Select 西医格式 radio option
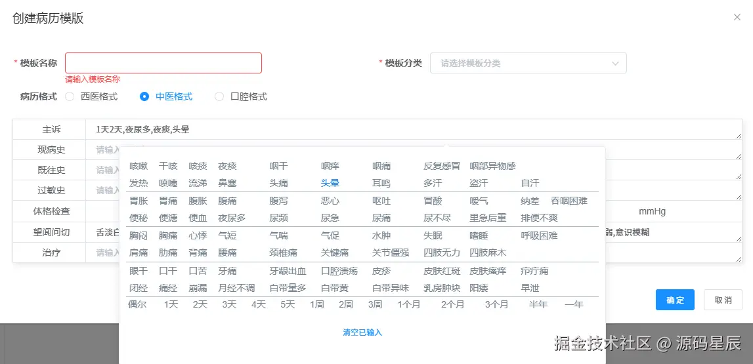Screen dimensions: 753x364 92,96
